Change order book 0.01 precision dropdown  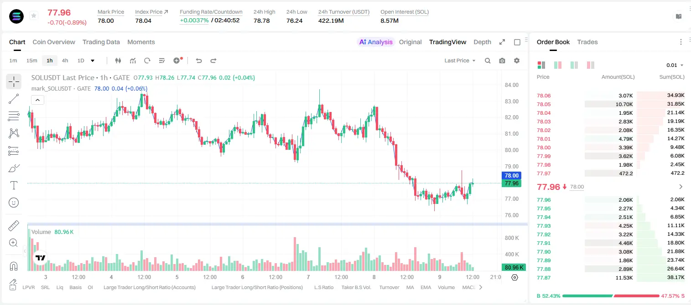pyautogui.click(x=675, y=65)
